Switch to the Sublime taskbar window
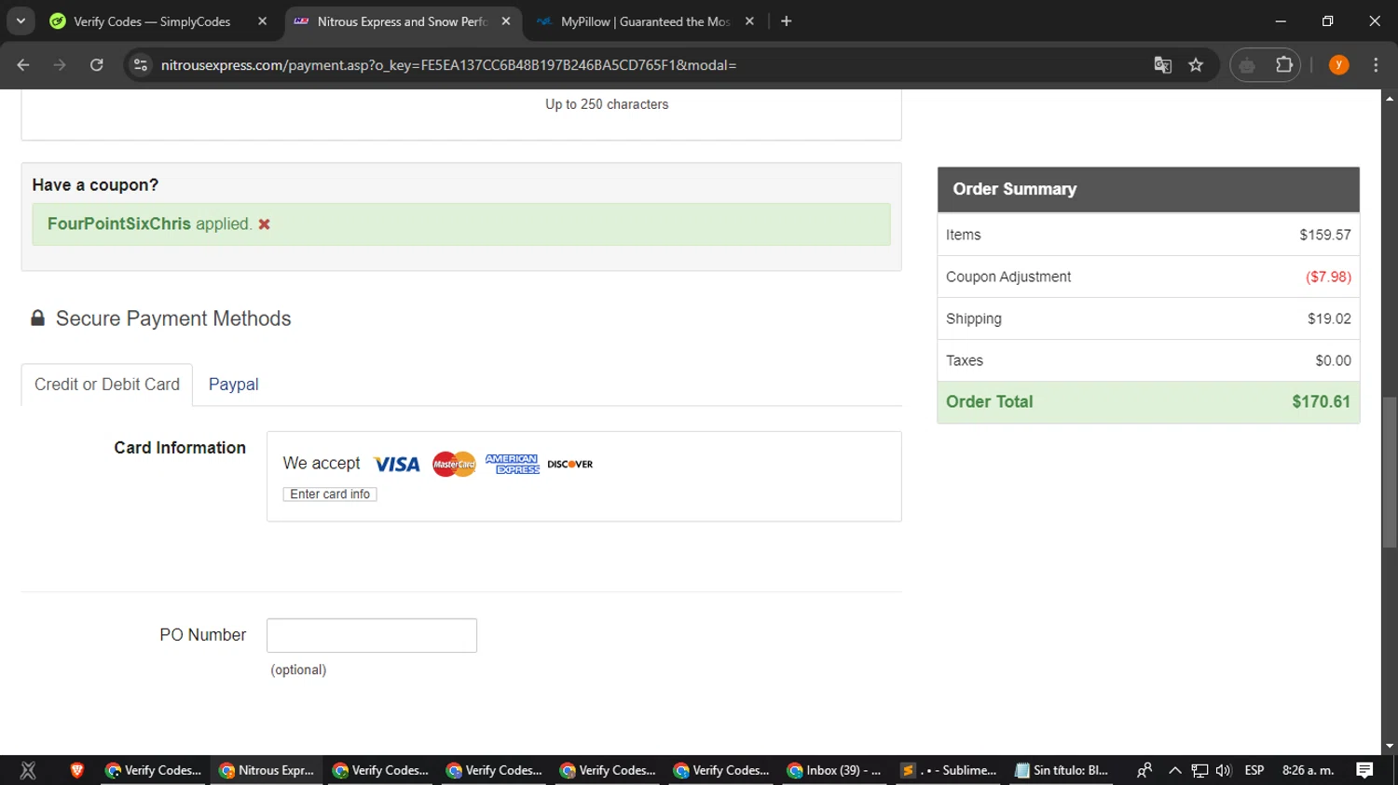The image size is (1398, 785). coord(949,770)
